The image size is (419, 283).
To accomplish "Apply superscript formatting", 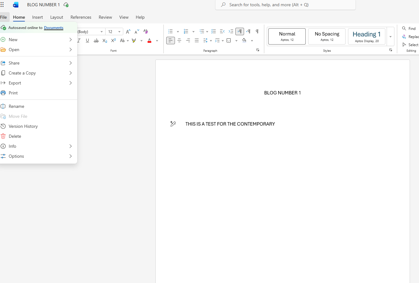I will point(114,41).
